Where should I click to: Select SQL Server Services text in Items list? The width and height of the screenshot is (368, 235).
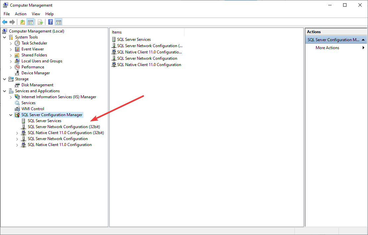point(134,39)
